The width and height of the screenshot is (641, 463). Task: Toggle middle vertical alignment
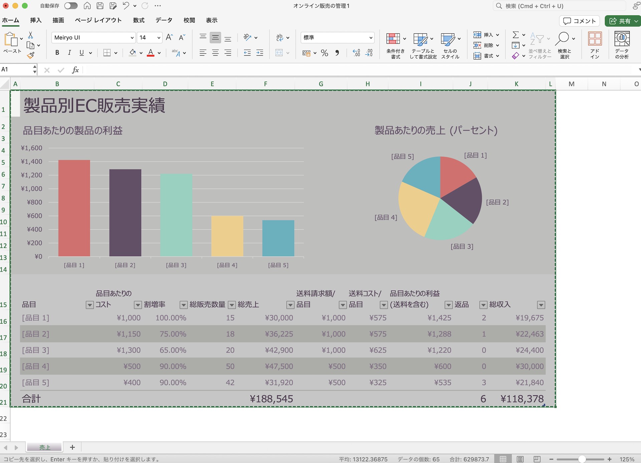tap(215, 38)
